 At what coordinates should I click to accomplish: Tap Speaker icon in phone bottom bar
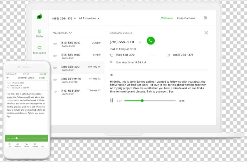[18, 145]
